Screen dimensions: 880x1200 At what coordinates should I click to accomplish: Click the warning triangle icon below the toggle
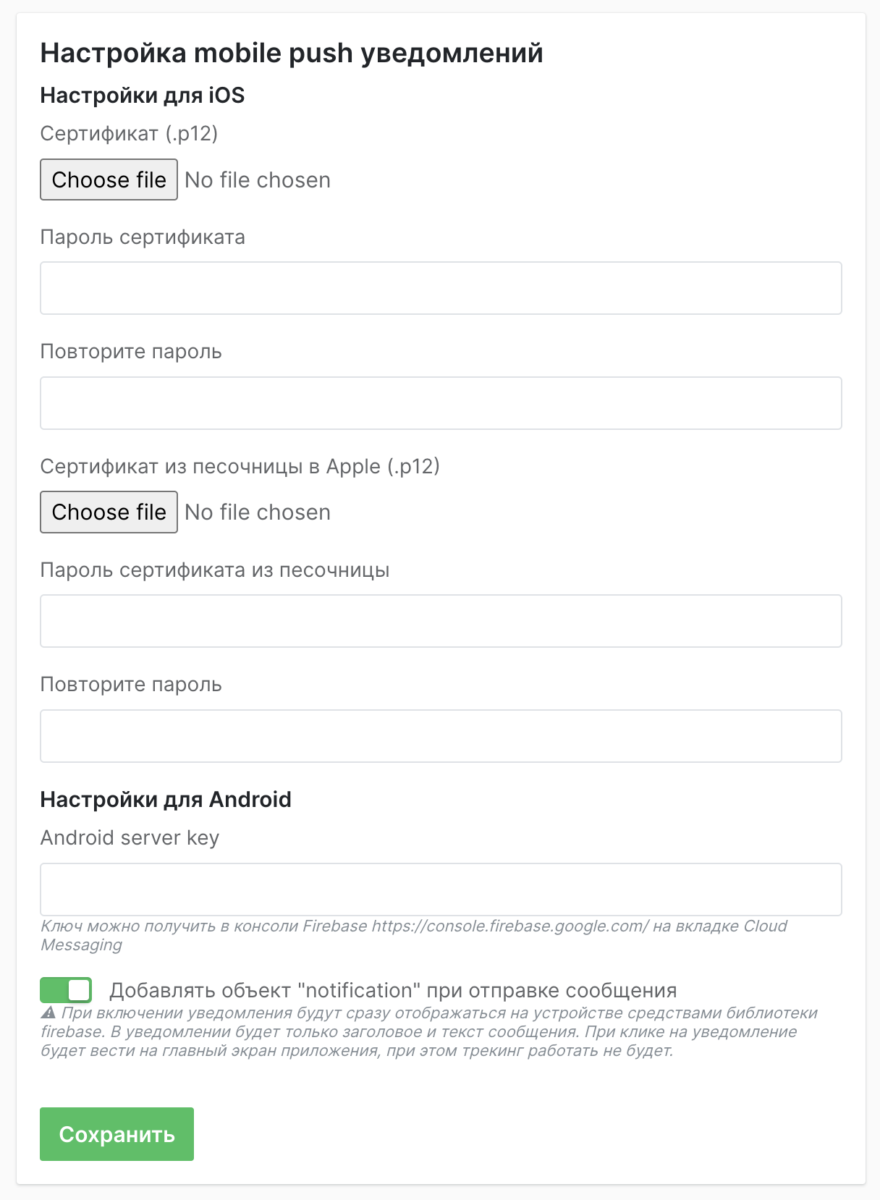48,1013
